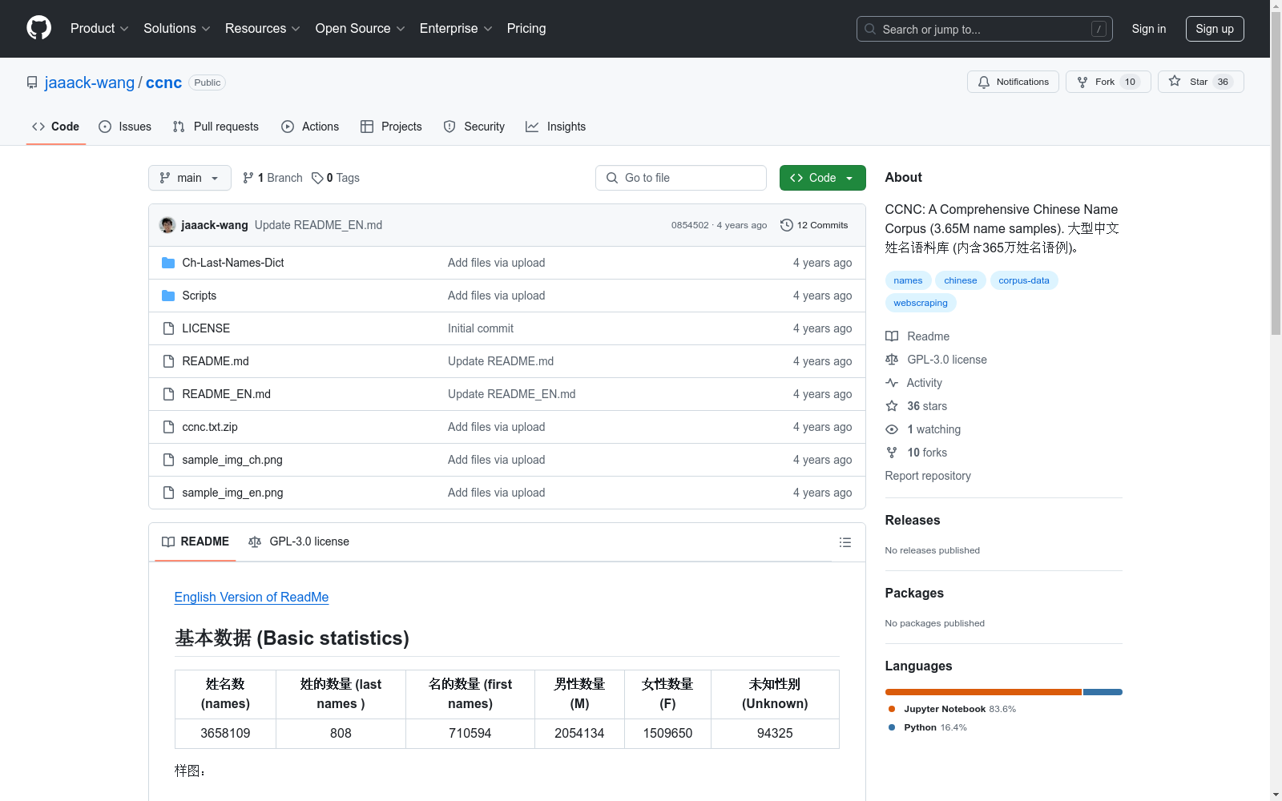
Task: Select the README tab
Action: point(196,541)
